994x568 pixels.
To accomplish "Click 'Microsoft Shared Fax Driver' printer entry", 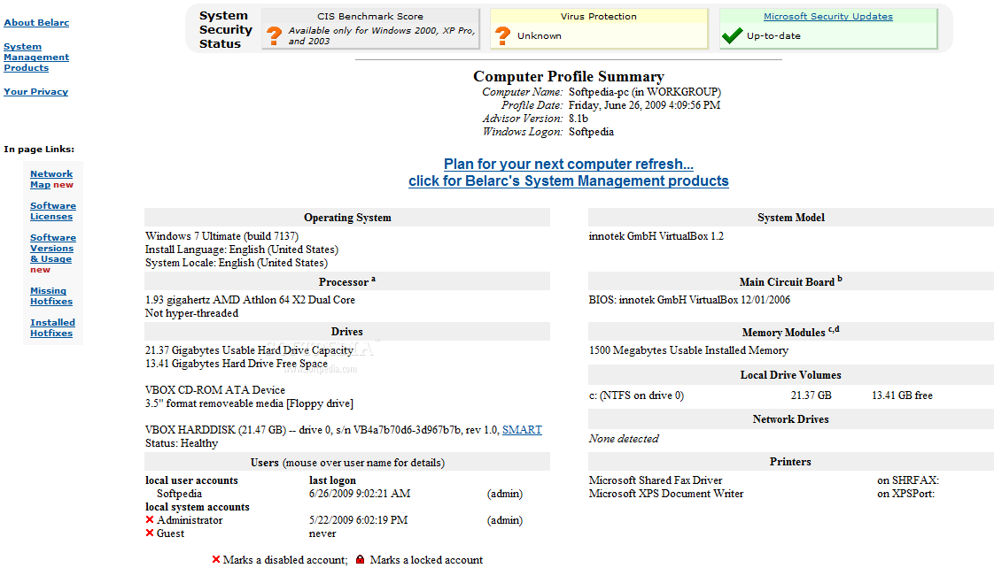I will [x=656, y=480].
